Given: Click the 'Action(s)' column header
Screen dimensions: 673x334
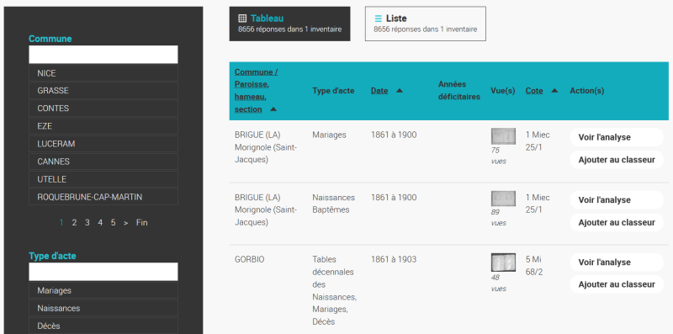Looking at the screenshot, I should pyautogui.click(x=586, y=91).
